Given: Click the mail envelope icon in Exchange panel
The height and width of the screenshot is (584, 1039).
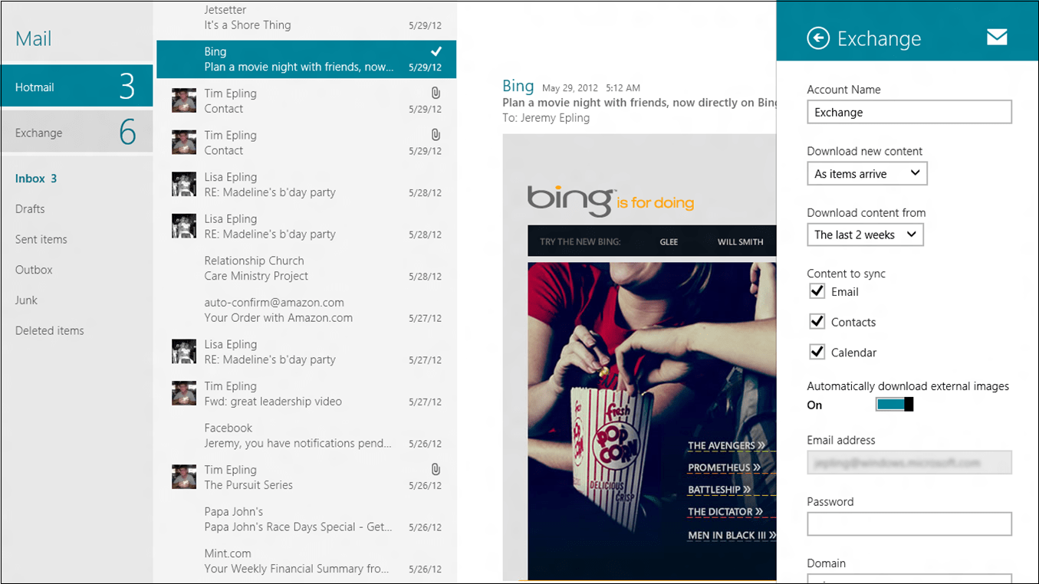Looking at the screenshot, I should (x=997, y=37).
